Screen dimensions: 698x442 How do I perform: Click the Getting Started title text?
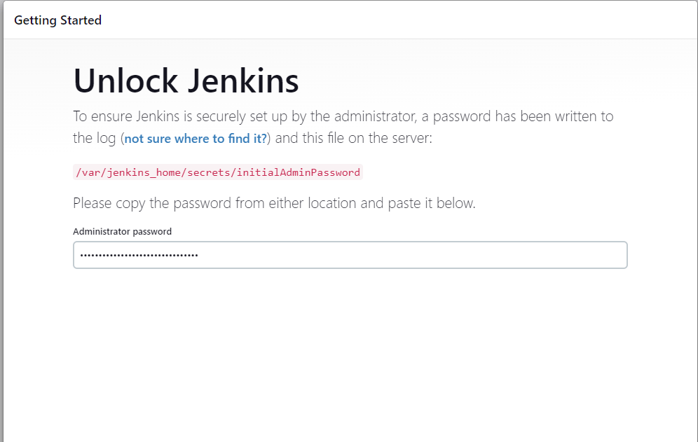click(58, 20)
